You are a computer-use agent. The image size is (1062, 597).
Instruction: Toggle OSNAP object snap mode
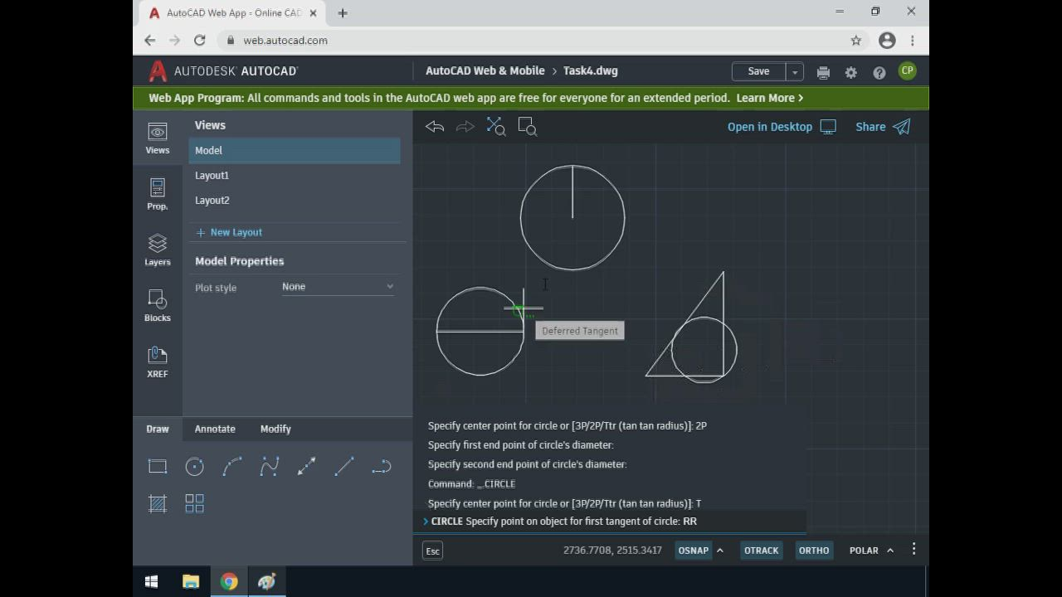pyautogui.click(x=694, y=551)
